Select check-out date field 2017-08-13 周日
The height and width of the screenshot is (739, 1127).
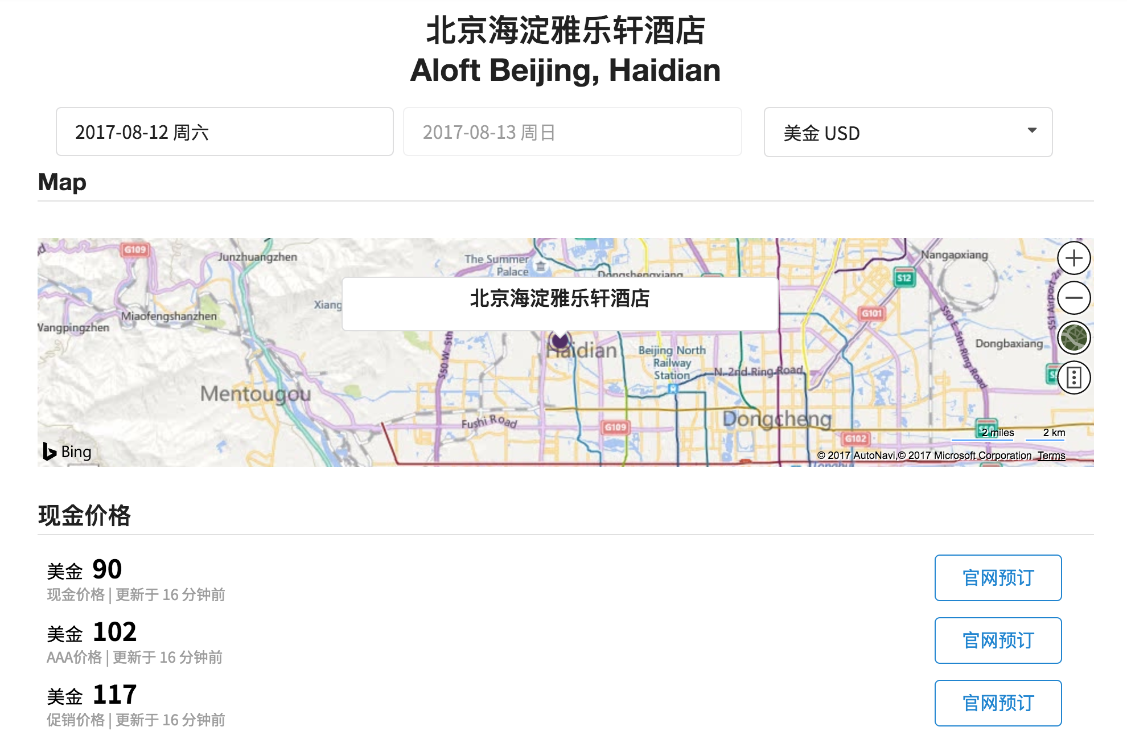(573, 132)
